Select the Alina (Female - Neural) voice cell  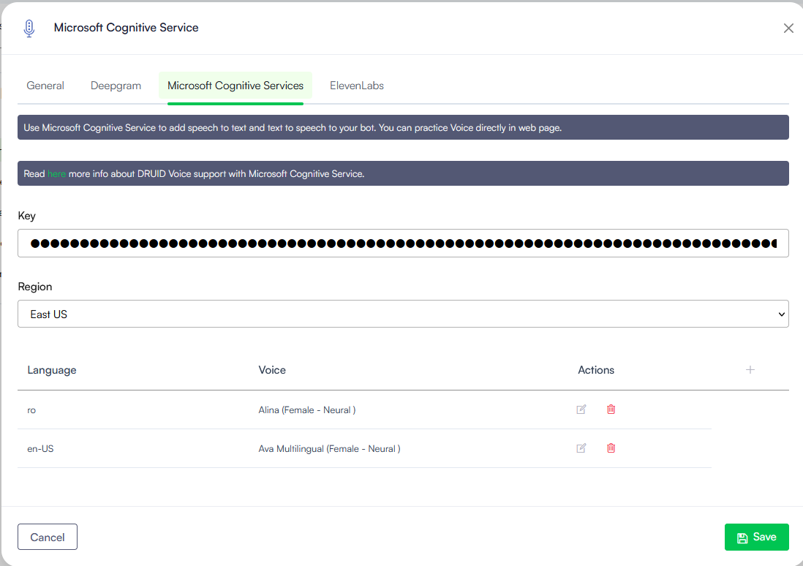tap(307, 410)
